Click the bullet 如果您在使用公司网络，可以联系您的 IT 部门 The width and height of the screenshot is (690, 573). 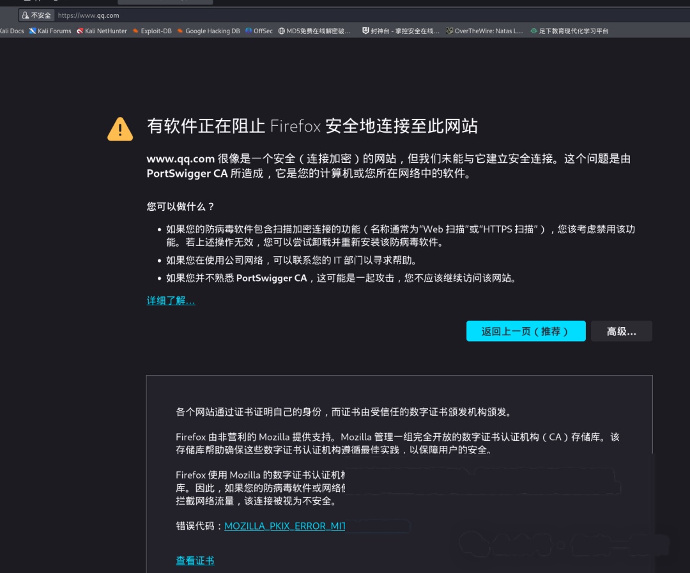coord(291,260)
